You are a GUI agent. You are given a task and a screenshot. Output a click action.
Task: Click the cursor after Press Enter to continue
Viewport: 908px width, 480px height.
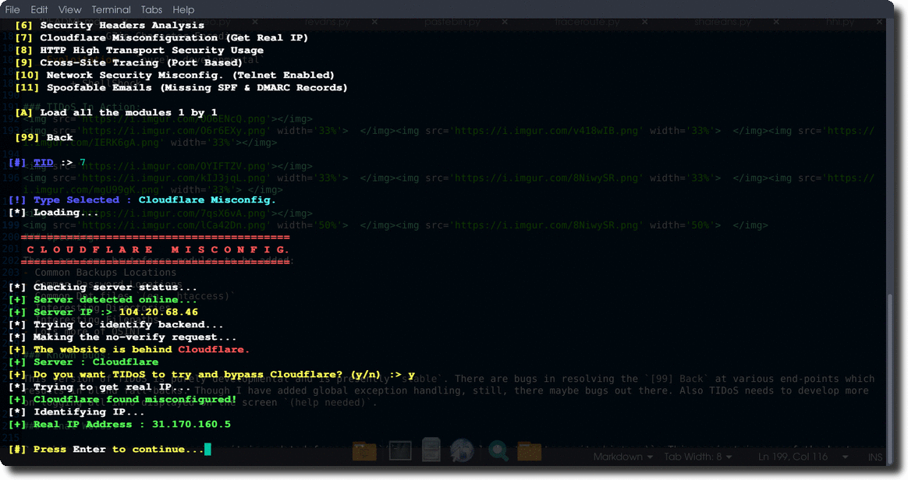(207, 450)
